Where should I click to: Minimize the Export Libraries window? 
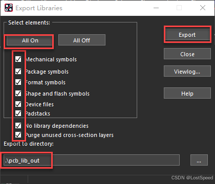pyautogui.click(x=156, y=8)
